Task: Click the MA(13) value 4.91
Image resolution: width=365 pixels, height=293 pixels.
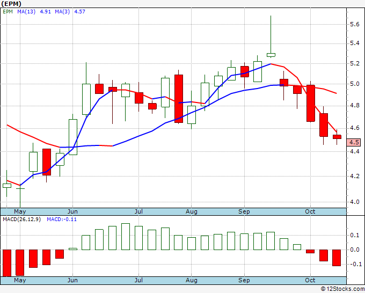Action: (46, 12)
